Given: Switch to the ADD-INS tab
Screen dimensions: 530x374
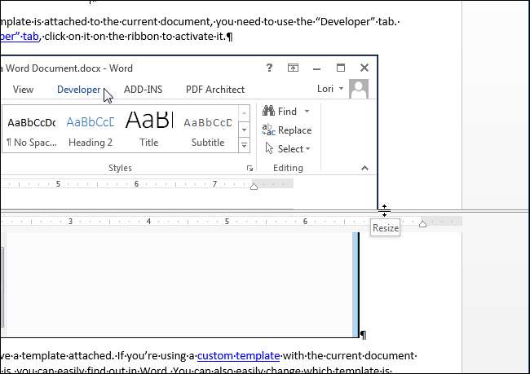Looking at the screenshot, I should click(x=144, y=90).
